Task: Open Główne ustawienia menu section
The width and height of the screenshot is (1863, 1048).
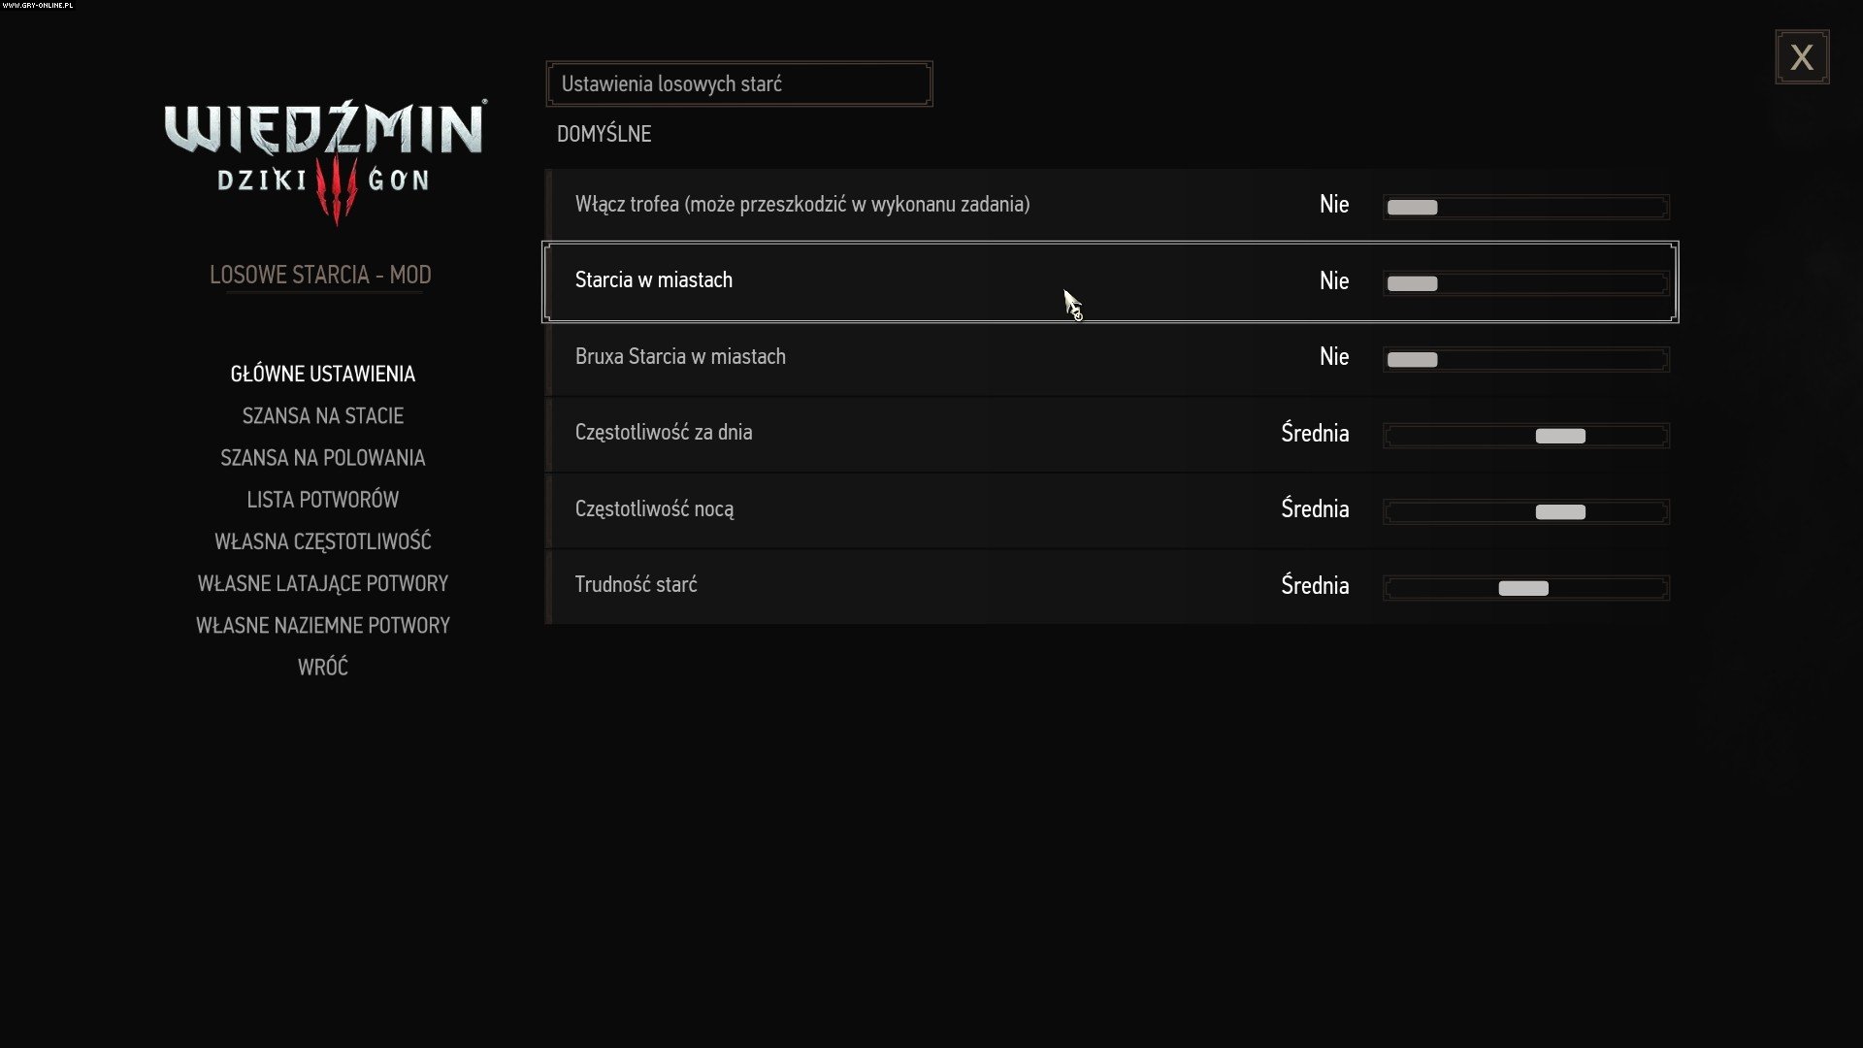Action: (x=322, y=374)
